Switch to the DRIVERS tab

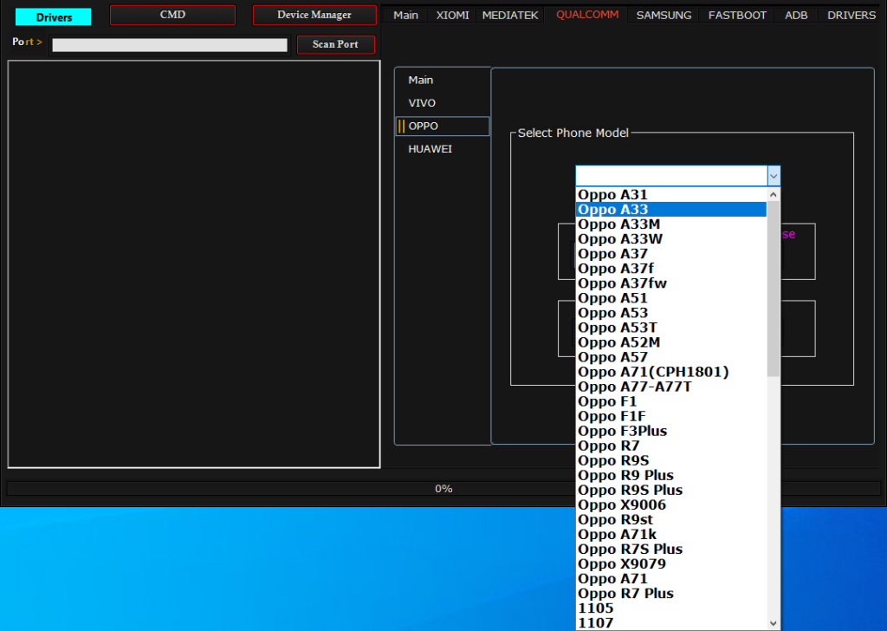click(x=851, y=16)
